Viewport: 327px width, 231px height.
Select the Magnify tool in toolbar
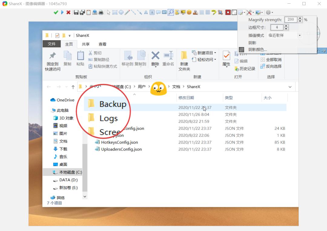click(x=171, y=12)
